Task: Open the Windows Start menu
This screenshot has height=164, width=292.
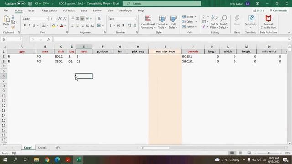Action: click(x=5, y=160)
